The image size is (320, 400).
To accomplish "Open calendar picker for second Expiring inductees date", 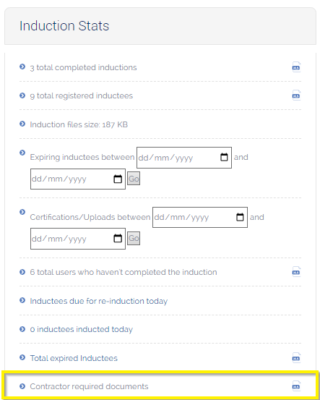I will tap(118, 179).
